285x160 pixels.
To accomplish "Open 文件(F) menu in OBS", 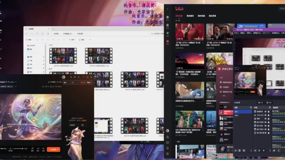I will pyautogui.click(x=236, y=33).
